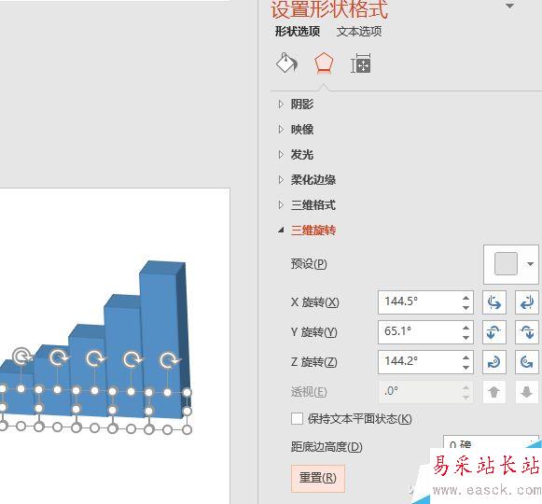Expand the 阴影 section

tap(281, 105)
